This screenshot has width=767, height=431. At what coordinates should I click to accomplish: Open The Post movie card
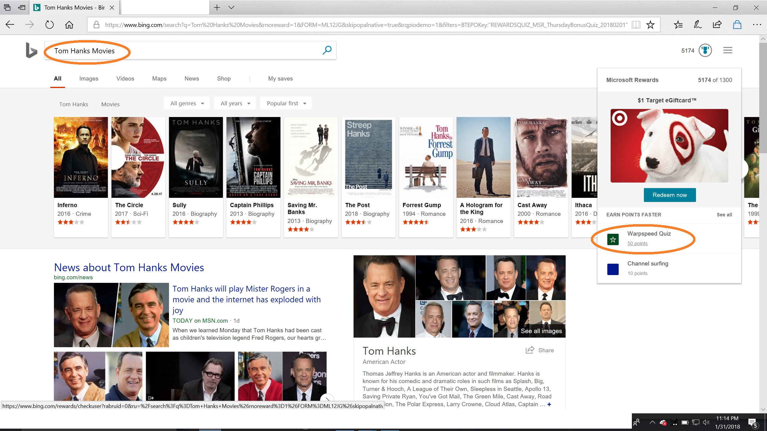(x=368, y=177)
